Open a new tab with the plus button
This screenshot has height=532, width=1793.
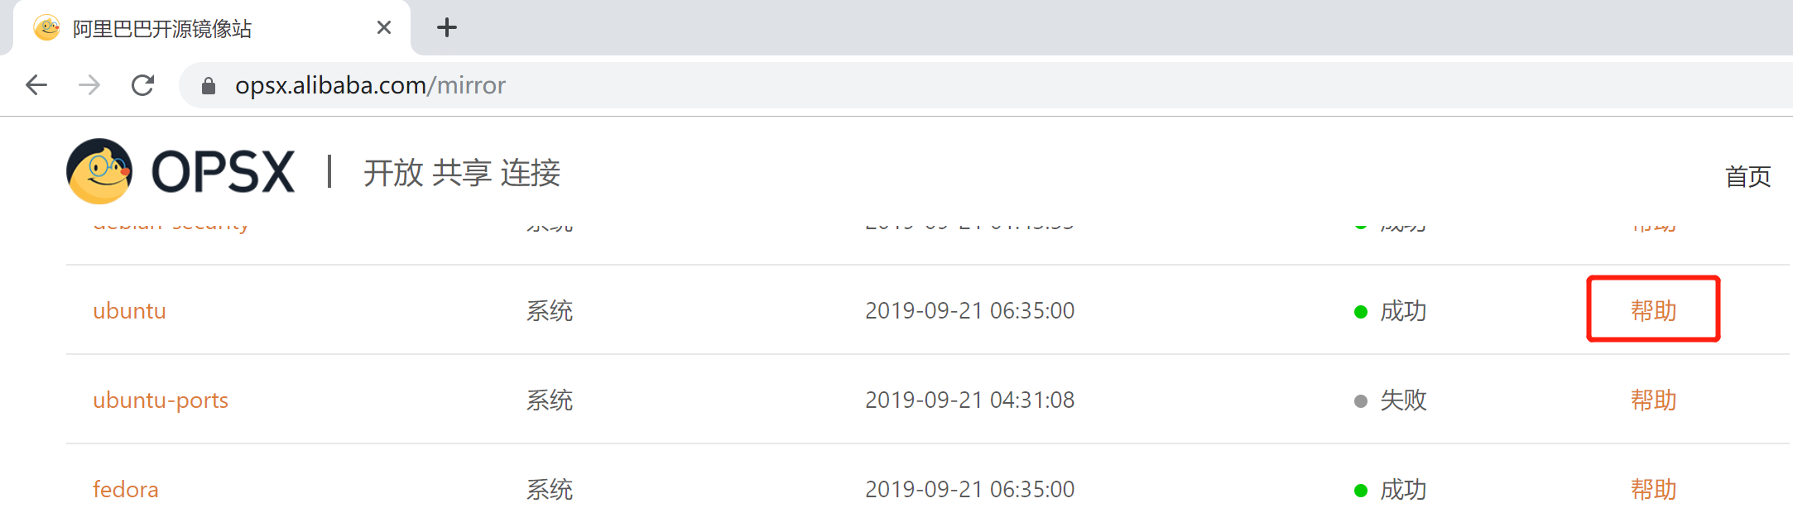(x=447, y=28)
